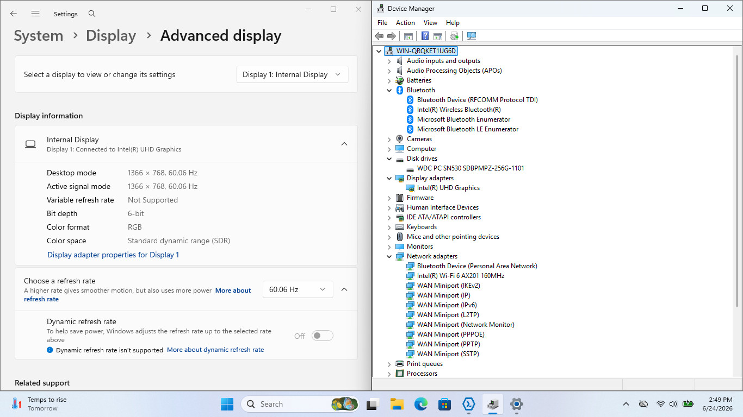Expand Monitors category

(389, 247)
